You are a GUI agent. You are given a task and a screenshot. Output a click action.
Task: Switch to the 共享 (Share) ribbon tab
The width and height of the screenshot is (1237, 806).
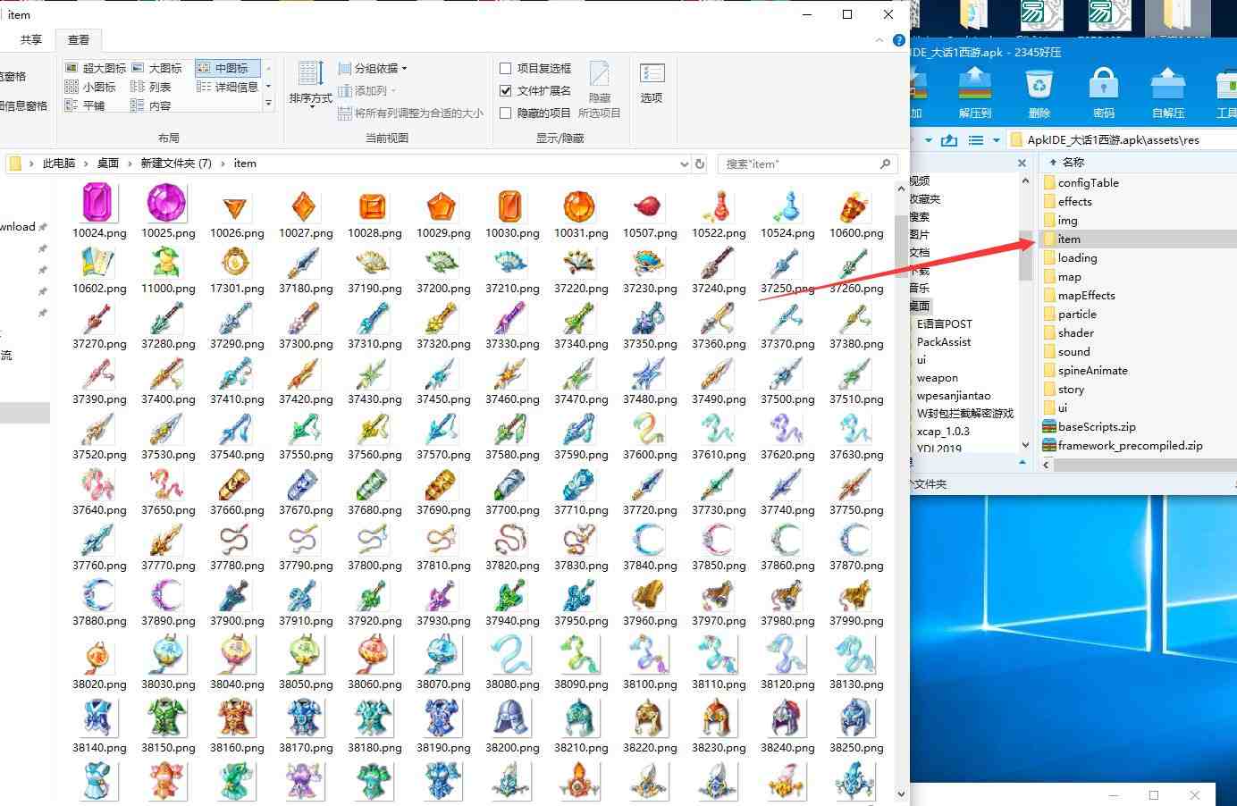(x=31, y=40)
